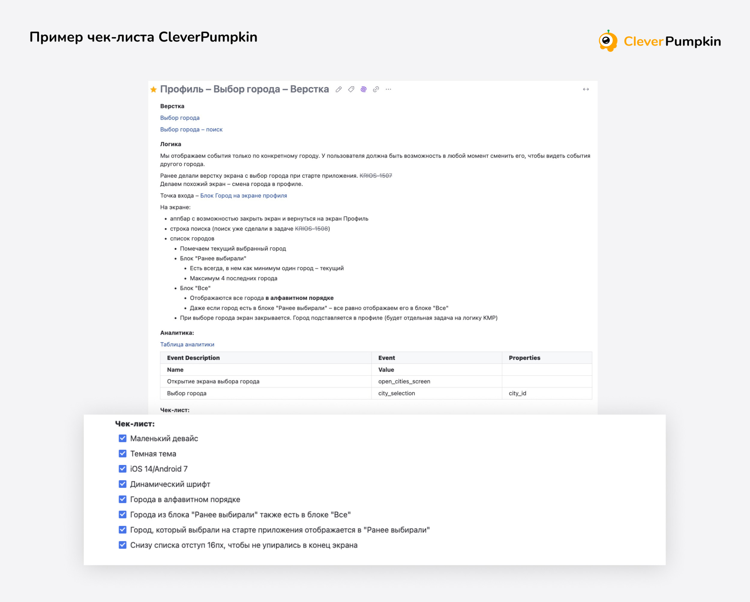The height and width of the screenshot is (602, 750).
Task: Open the "Таблица аналитики" link
Action: (x=187, y=344)
